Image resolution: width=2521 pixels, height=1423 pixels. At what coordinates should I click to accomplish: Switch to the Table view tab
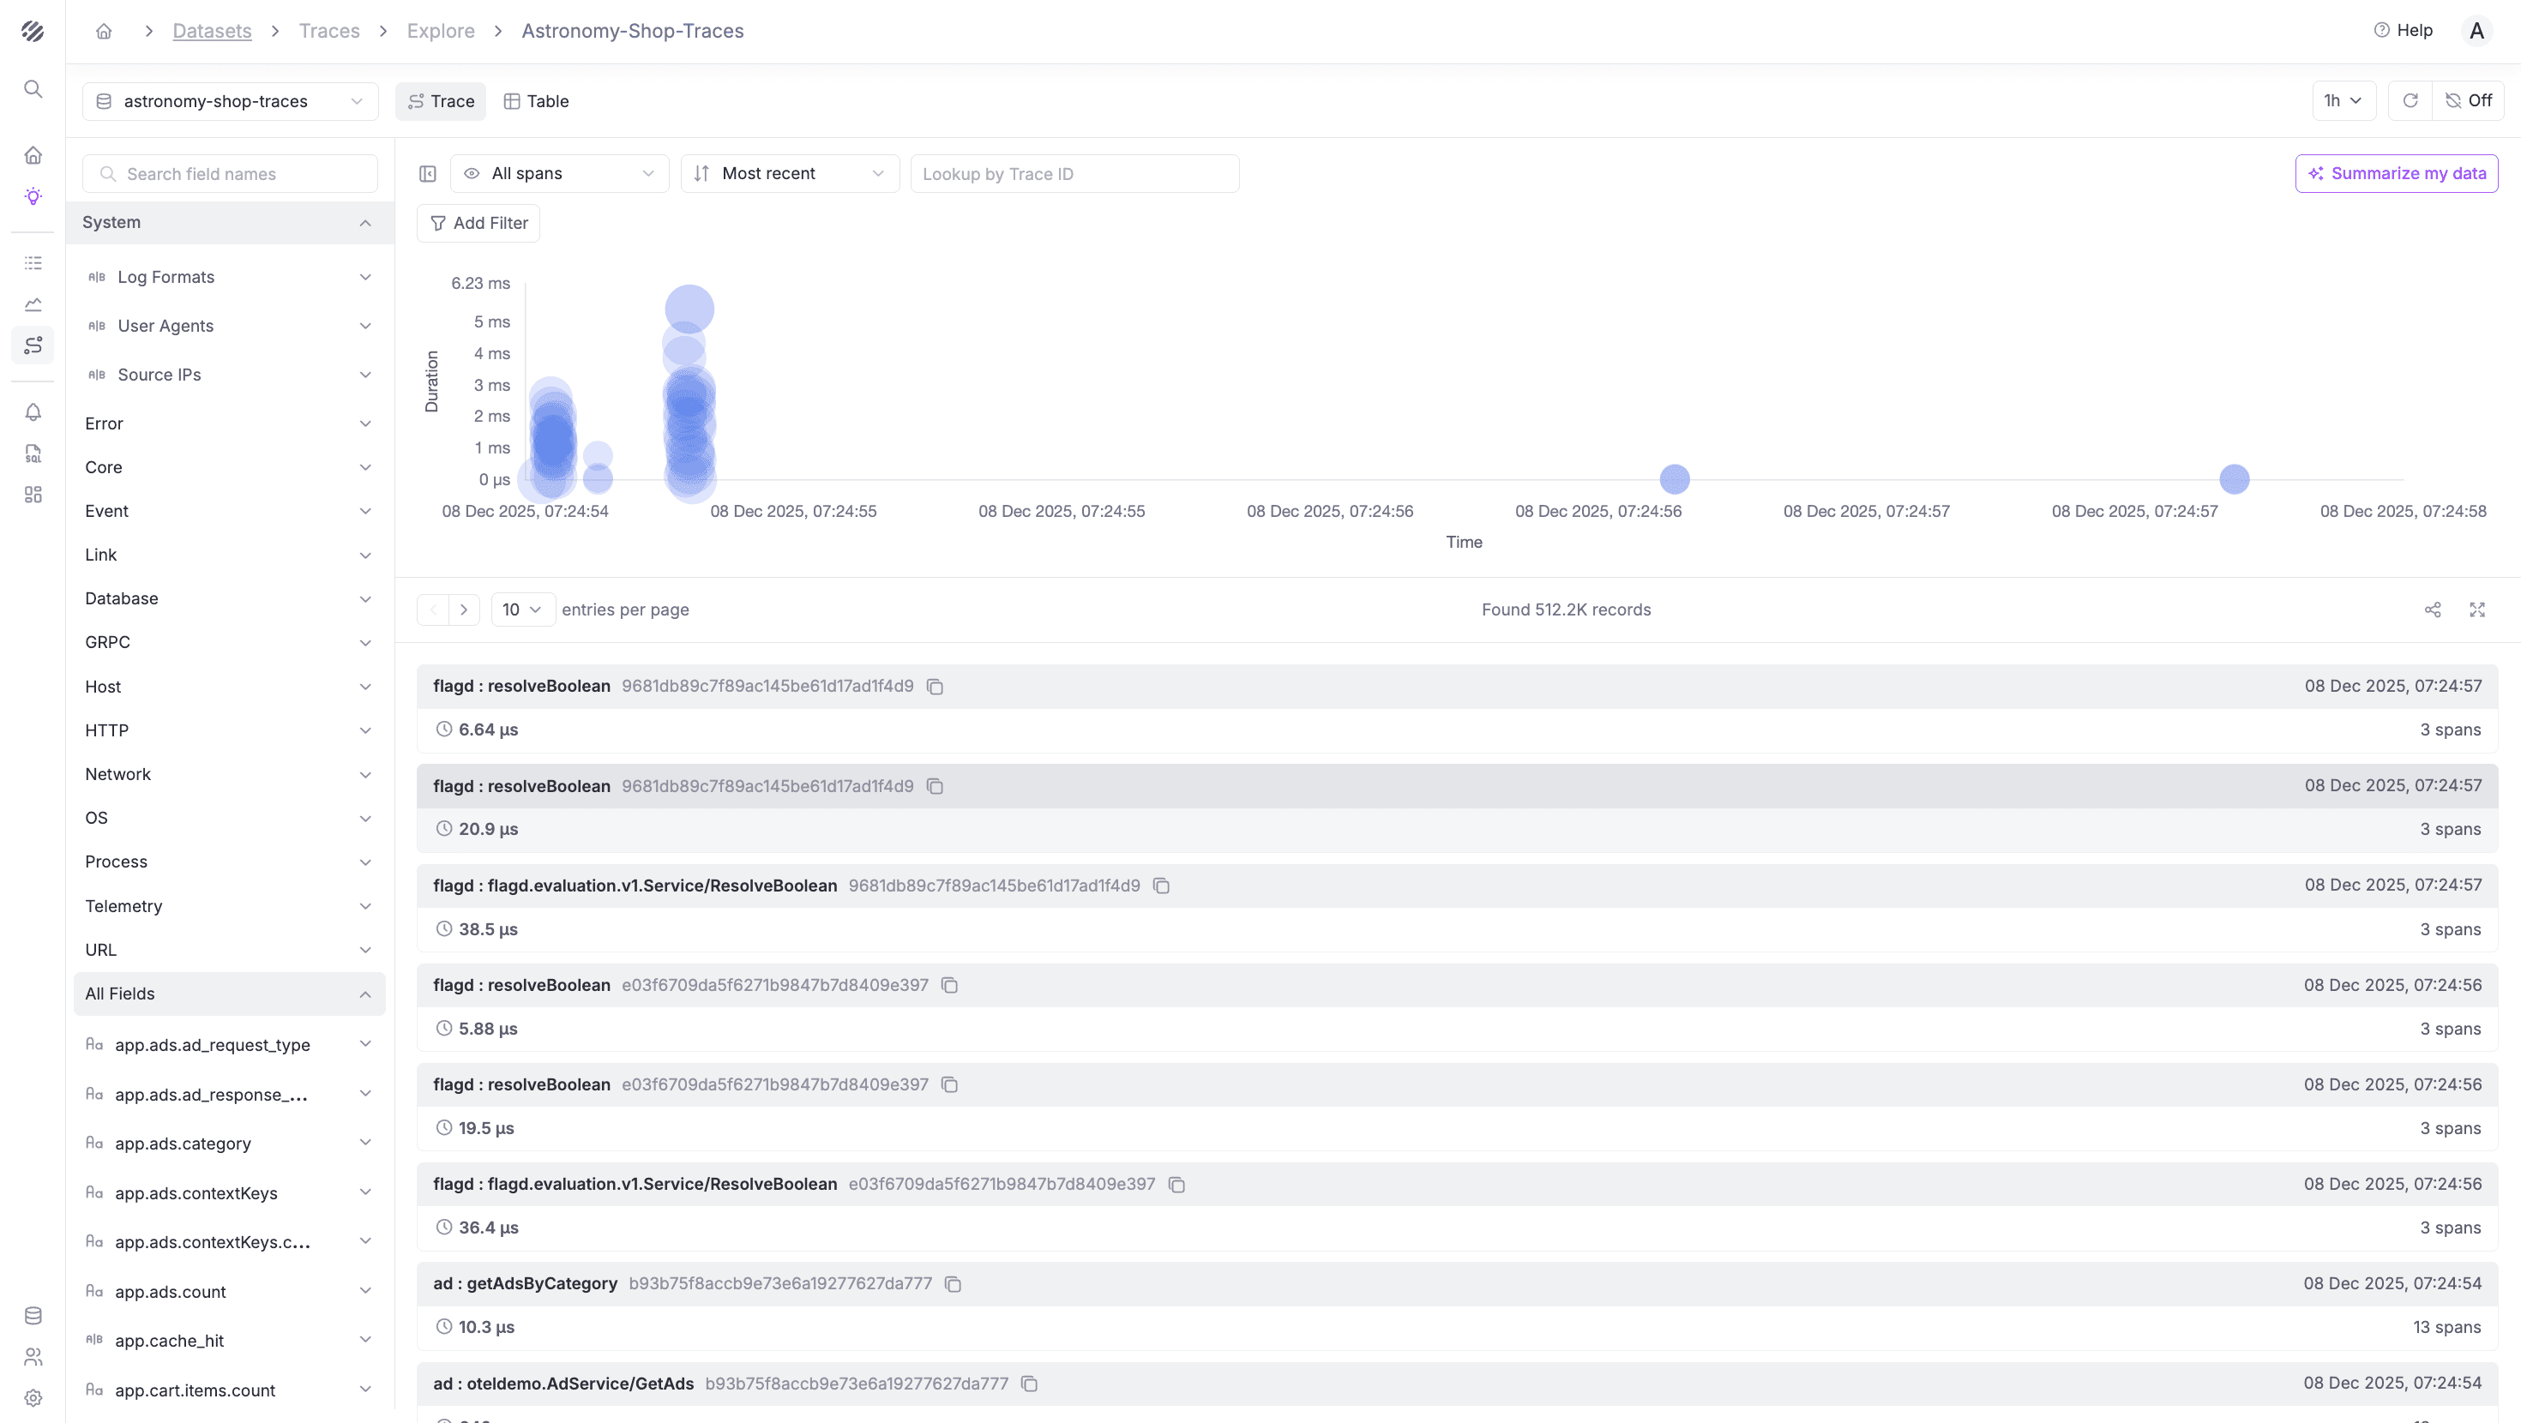pos(536,102)
